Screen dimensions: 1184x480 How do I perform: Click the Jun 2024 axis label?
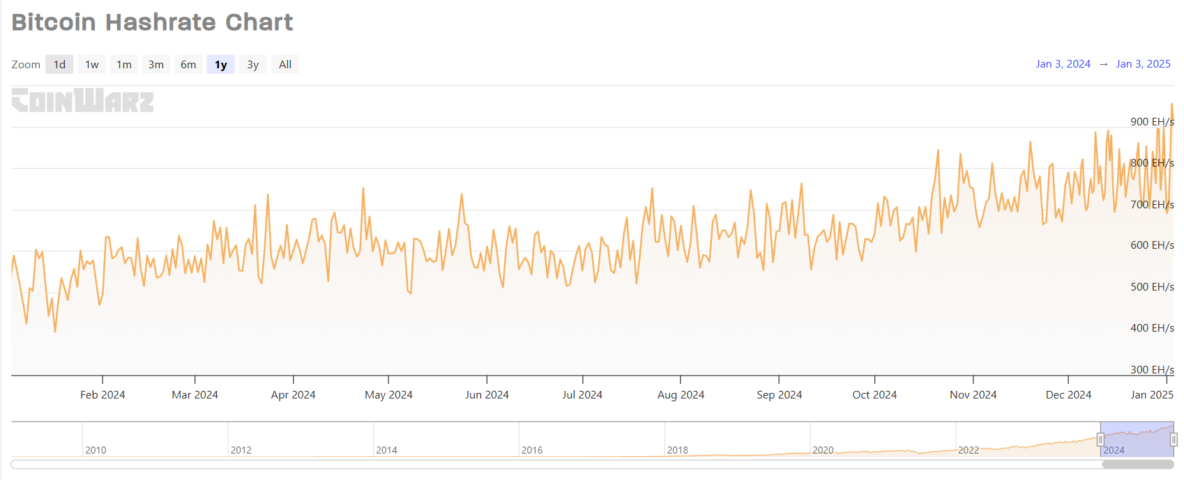pyautogui.click(x=487, y=395)
